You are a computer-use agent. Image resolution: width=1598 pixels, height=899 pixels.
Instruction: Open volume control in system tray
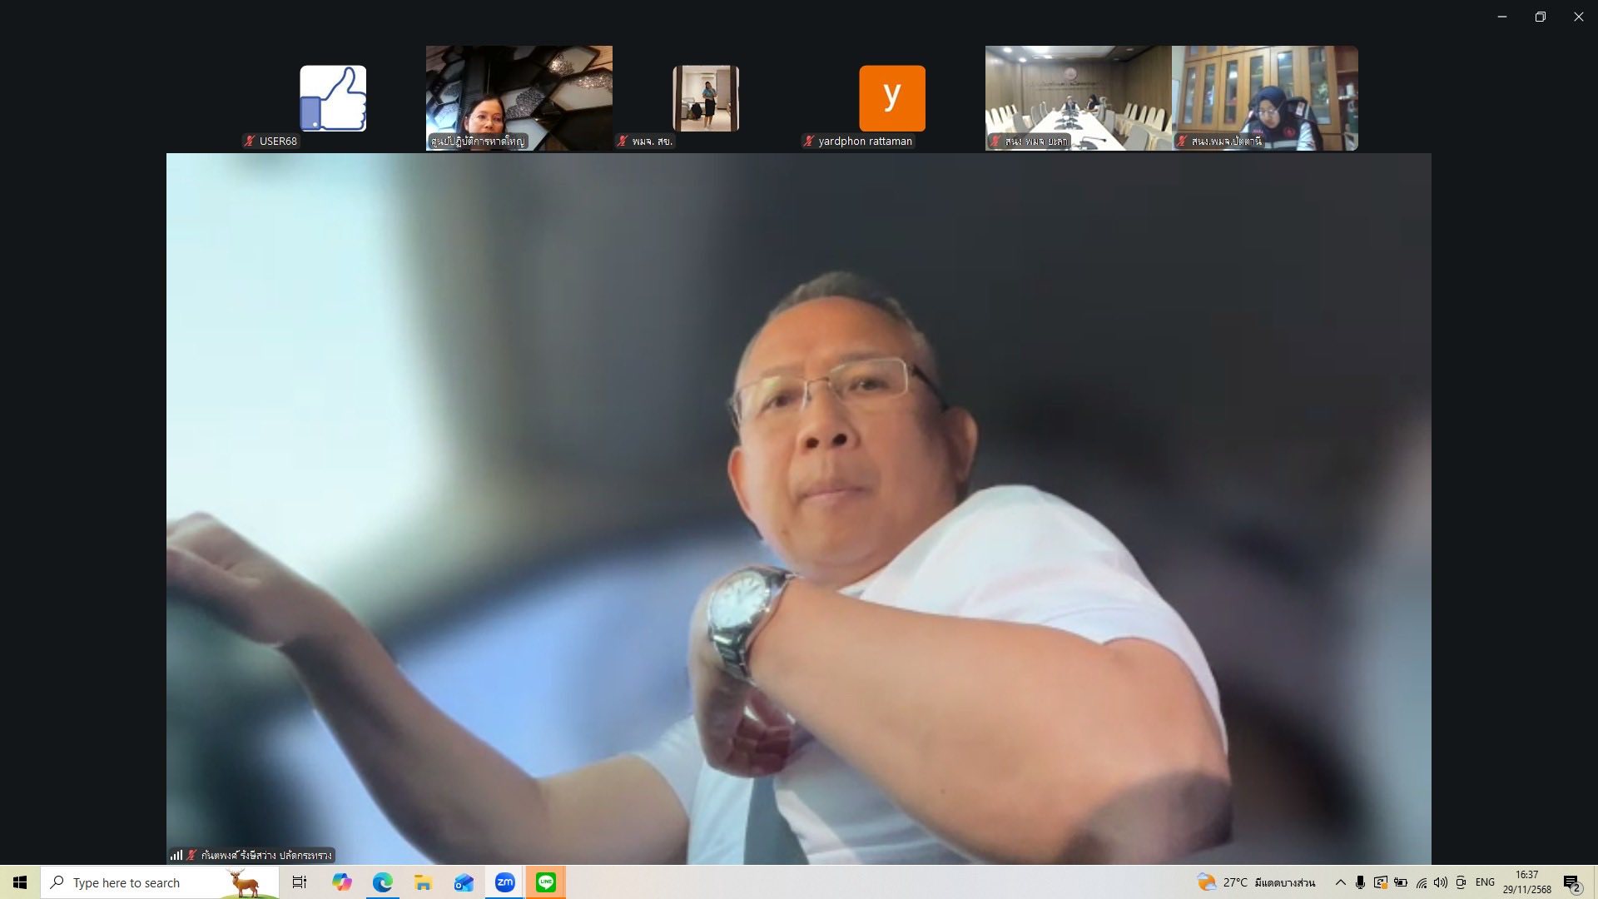tap(1441, 882)
